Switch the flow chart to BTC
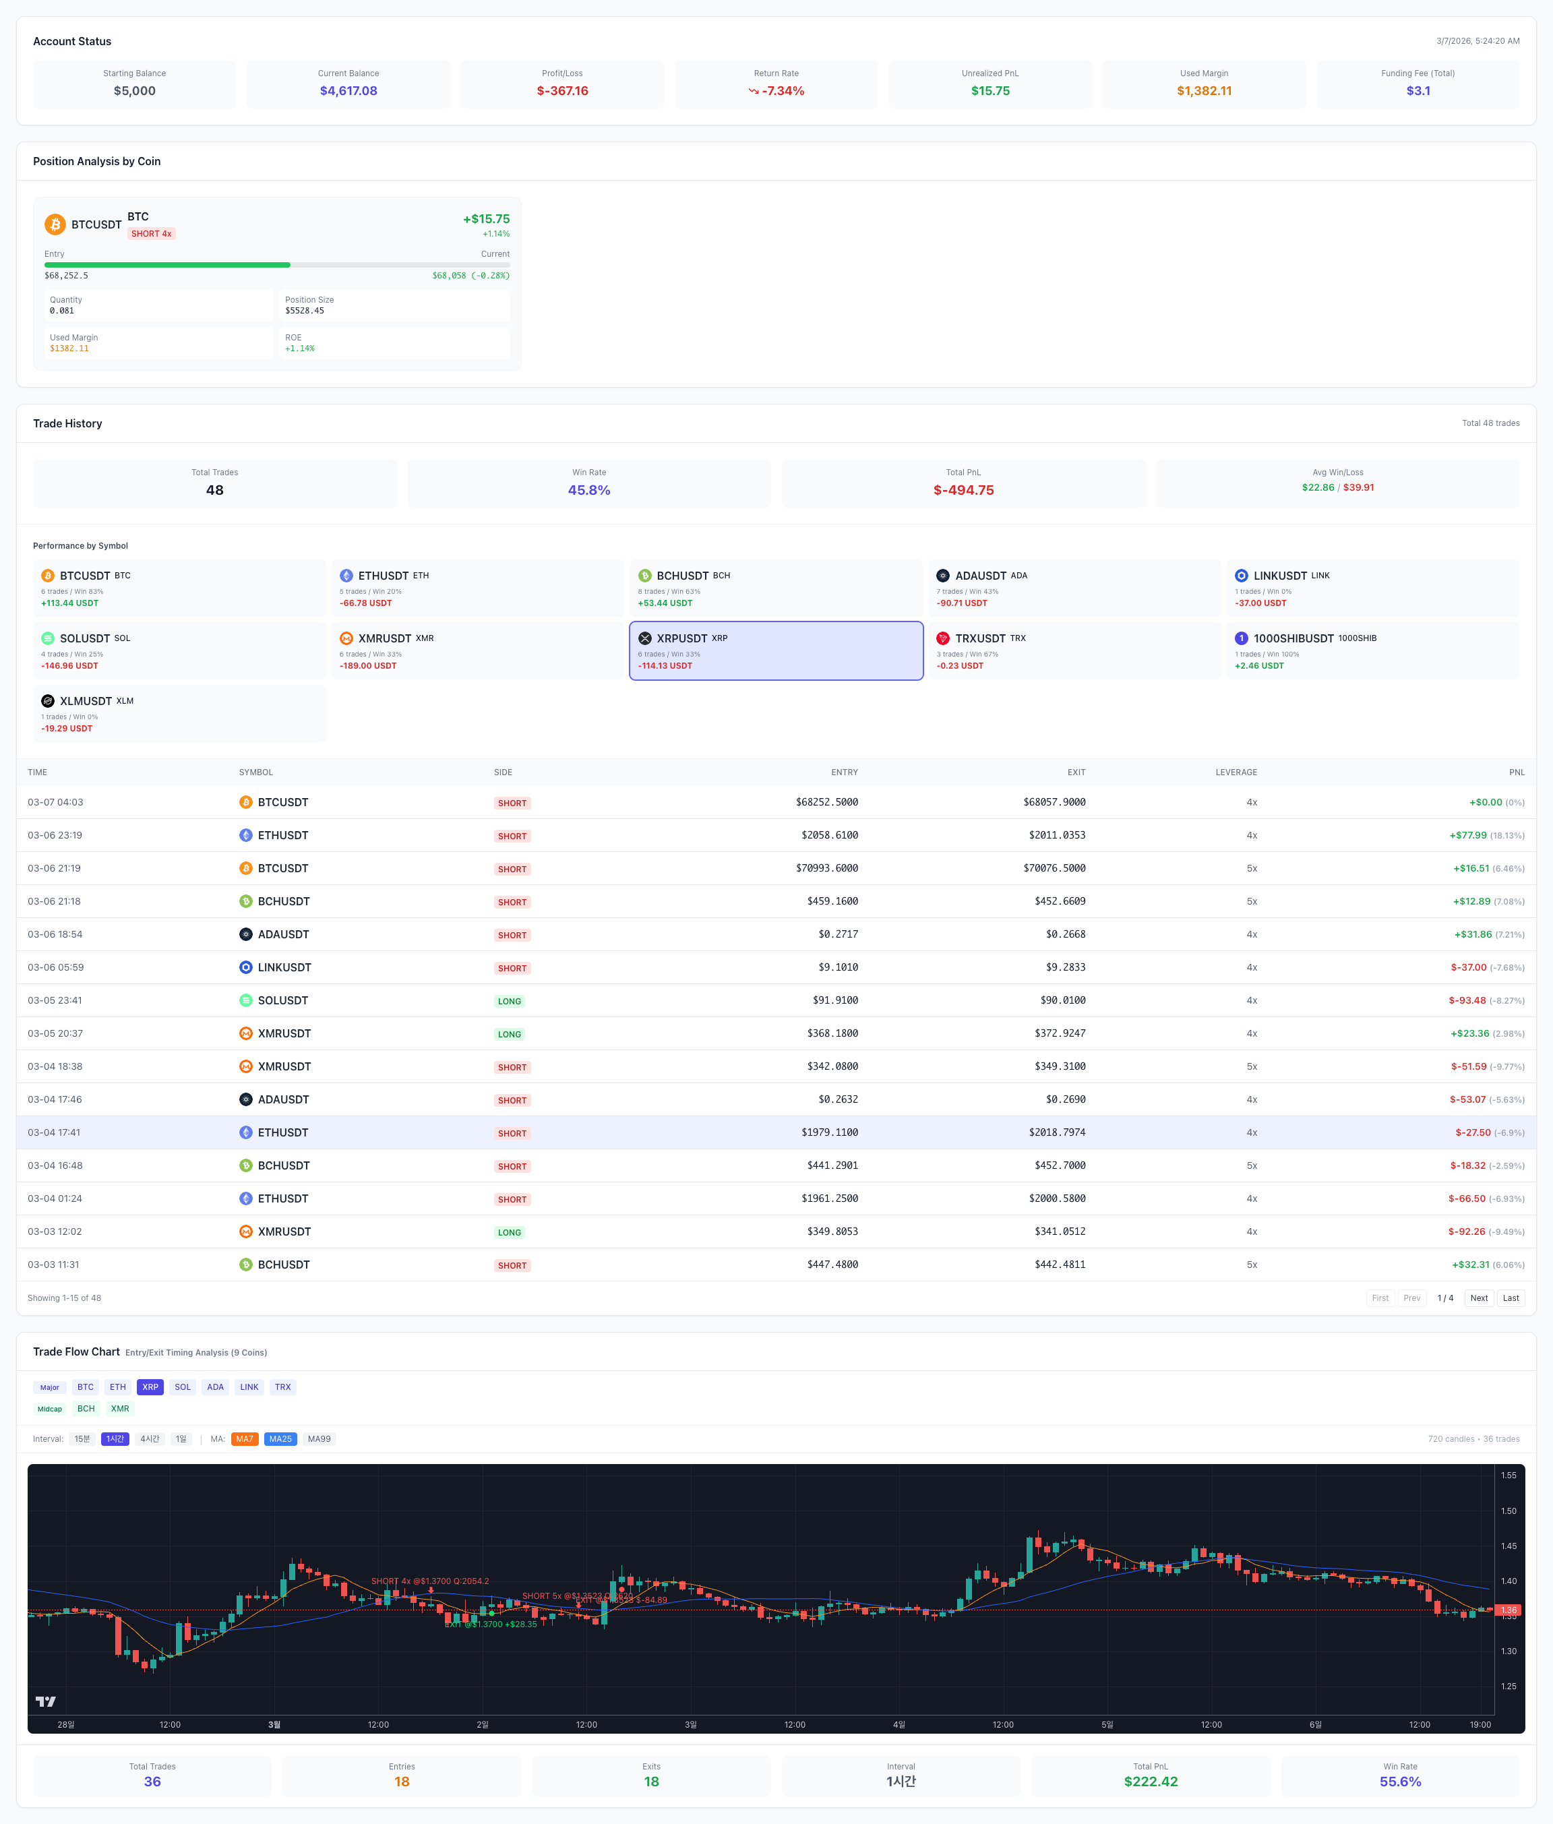This screenshot has width=1553, height=1824. pos(86,1387)
